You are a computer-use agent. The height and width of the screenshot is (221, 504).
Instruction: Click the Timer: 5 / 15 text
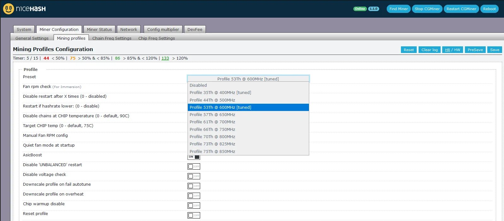tap(26, 58)
